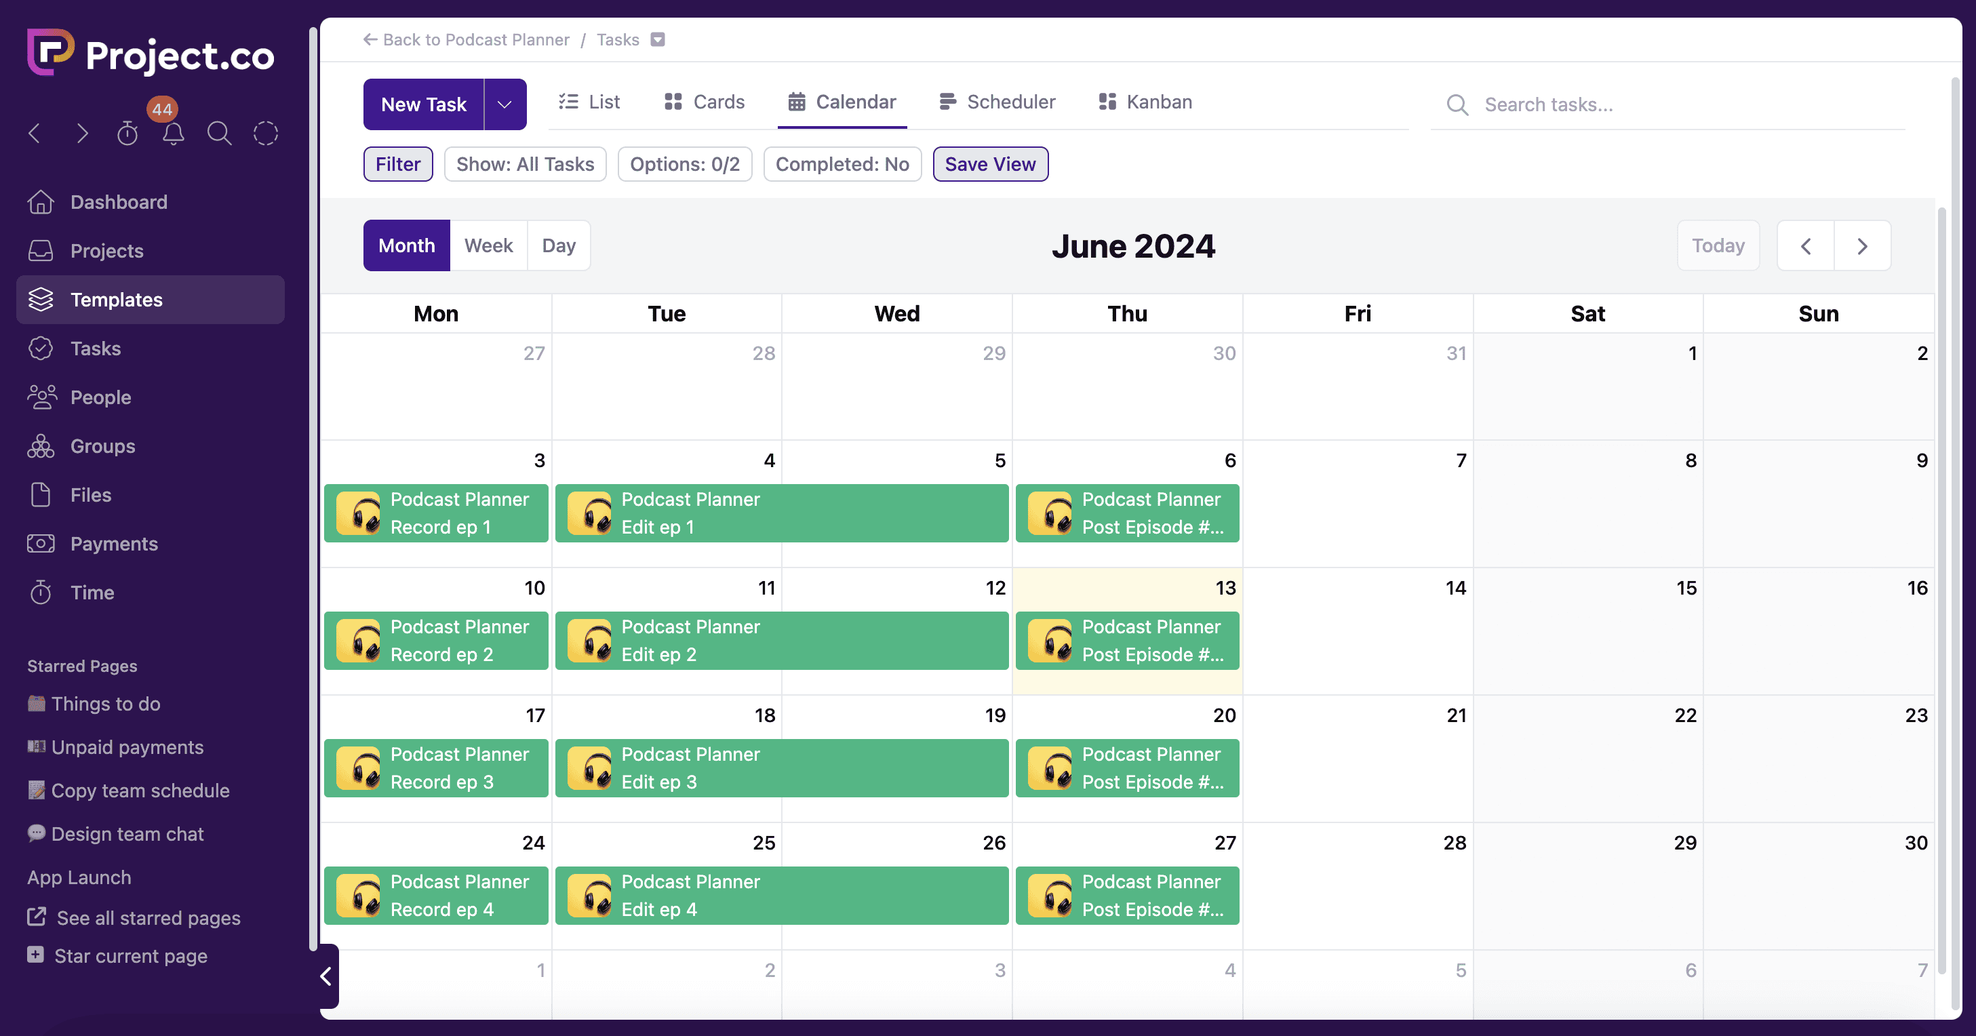Viewport: 1976px width, 1036px height.
Task: Open Payments from the sidebar
Action: (x=113, y=544)
